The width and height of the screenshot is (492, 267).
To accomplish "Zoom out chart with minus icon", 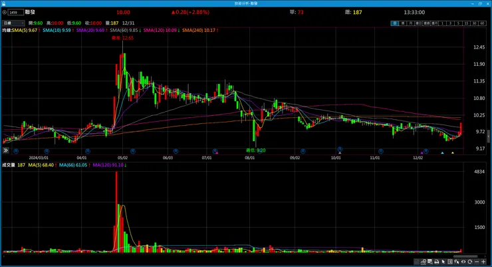I will (x=477, y=262).
